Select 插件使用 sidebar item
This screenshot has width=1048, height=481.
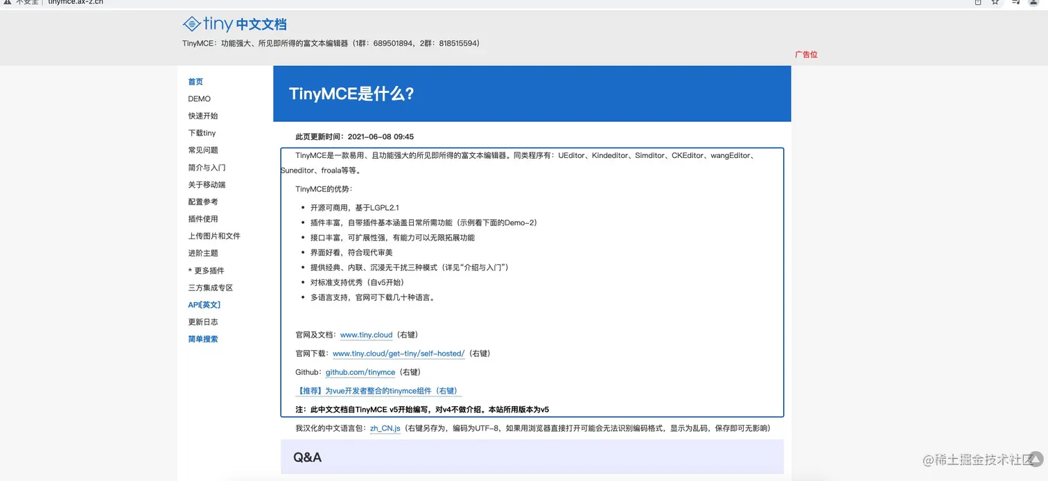point(203,219)
